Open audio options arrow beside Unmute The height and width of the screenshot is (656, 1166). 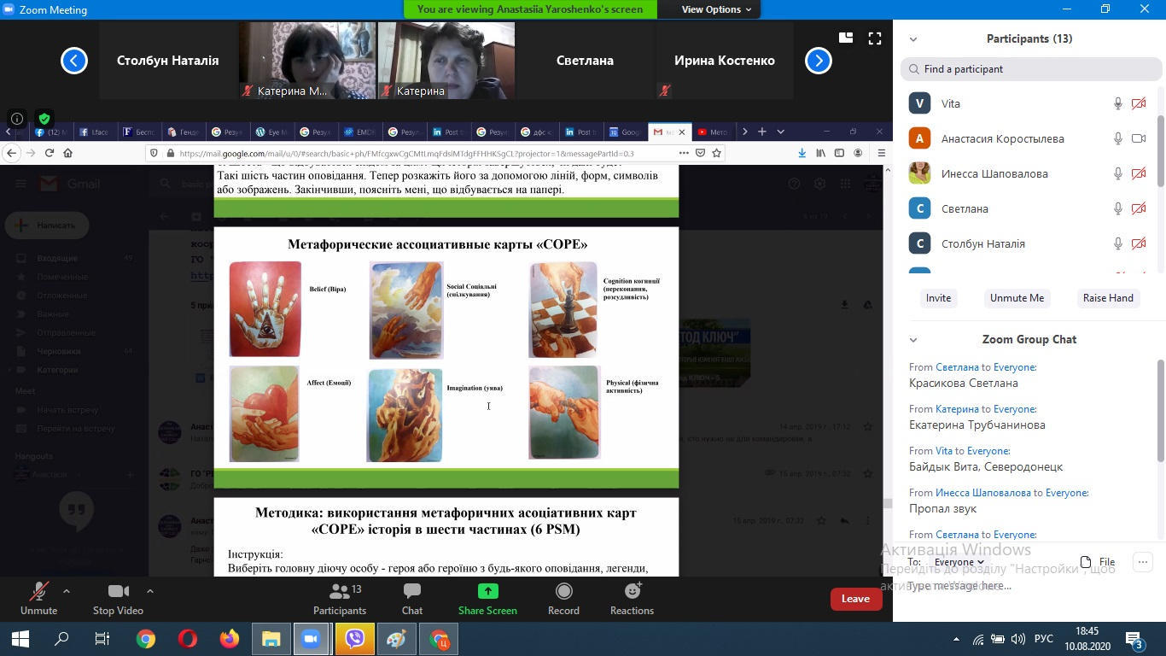point(66,590)
